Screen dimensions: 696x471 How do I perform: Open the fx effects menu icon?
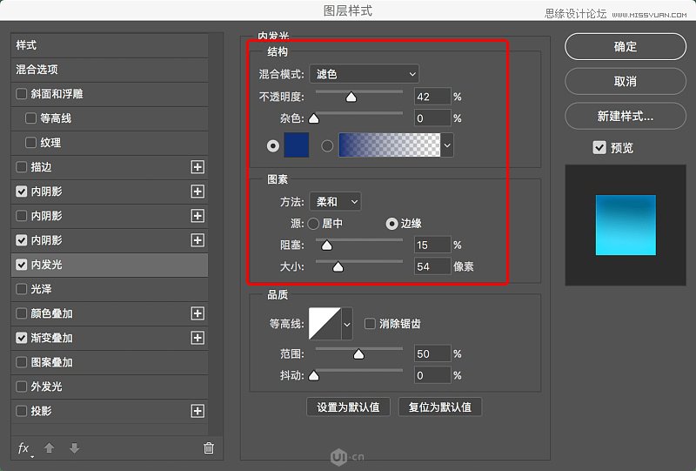pos(24,448)
